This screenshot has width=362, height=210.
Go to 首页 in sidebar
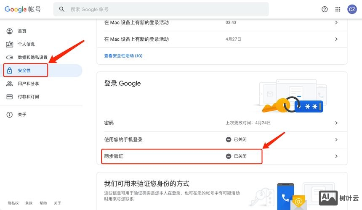point(22,31)
